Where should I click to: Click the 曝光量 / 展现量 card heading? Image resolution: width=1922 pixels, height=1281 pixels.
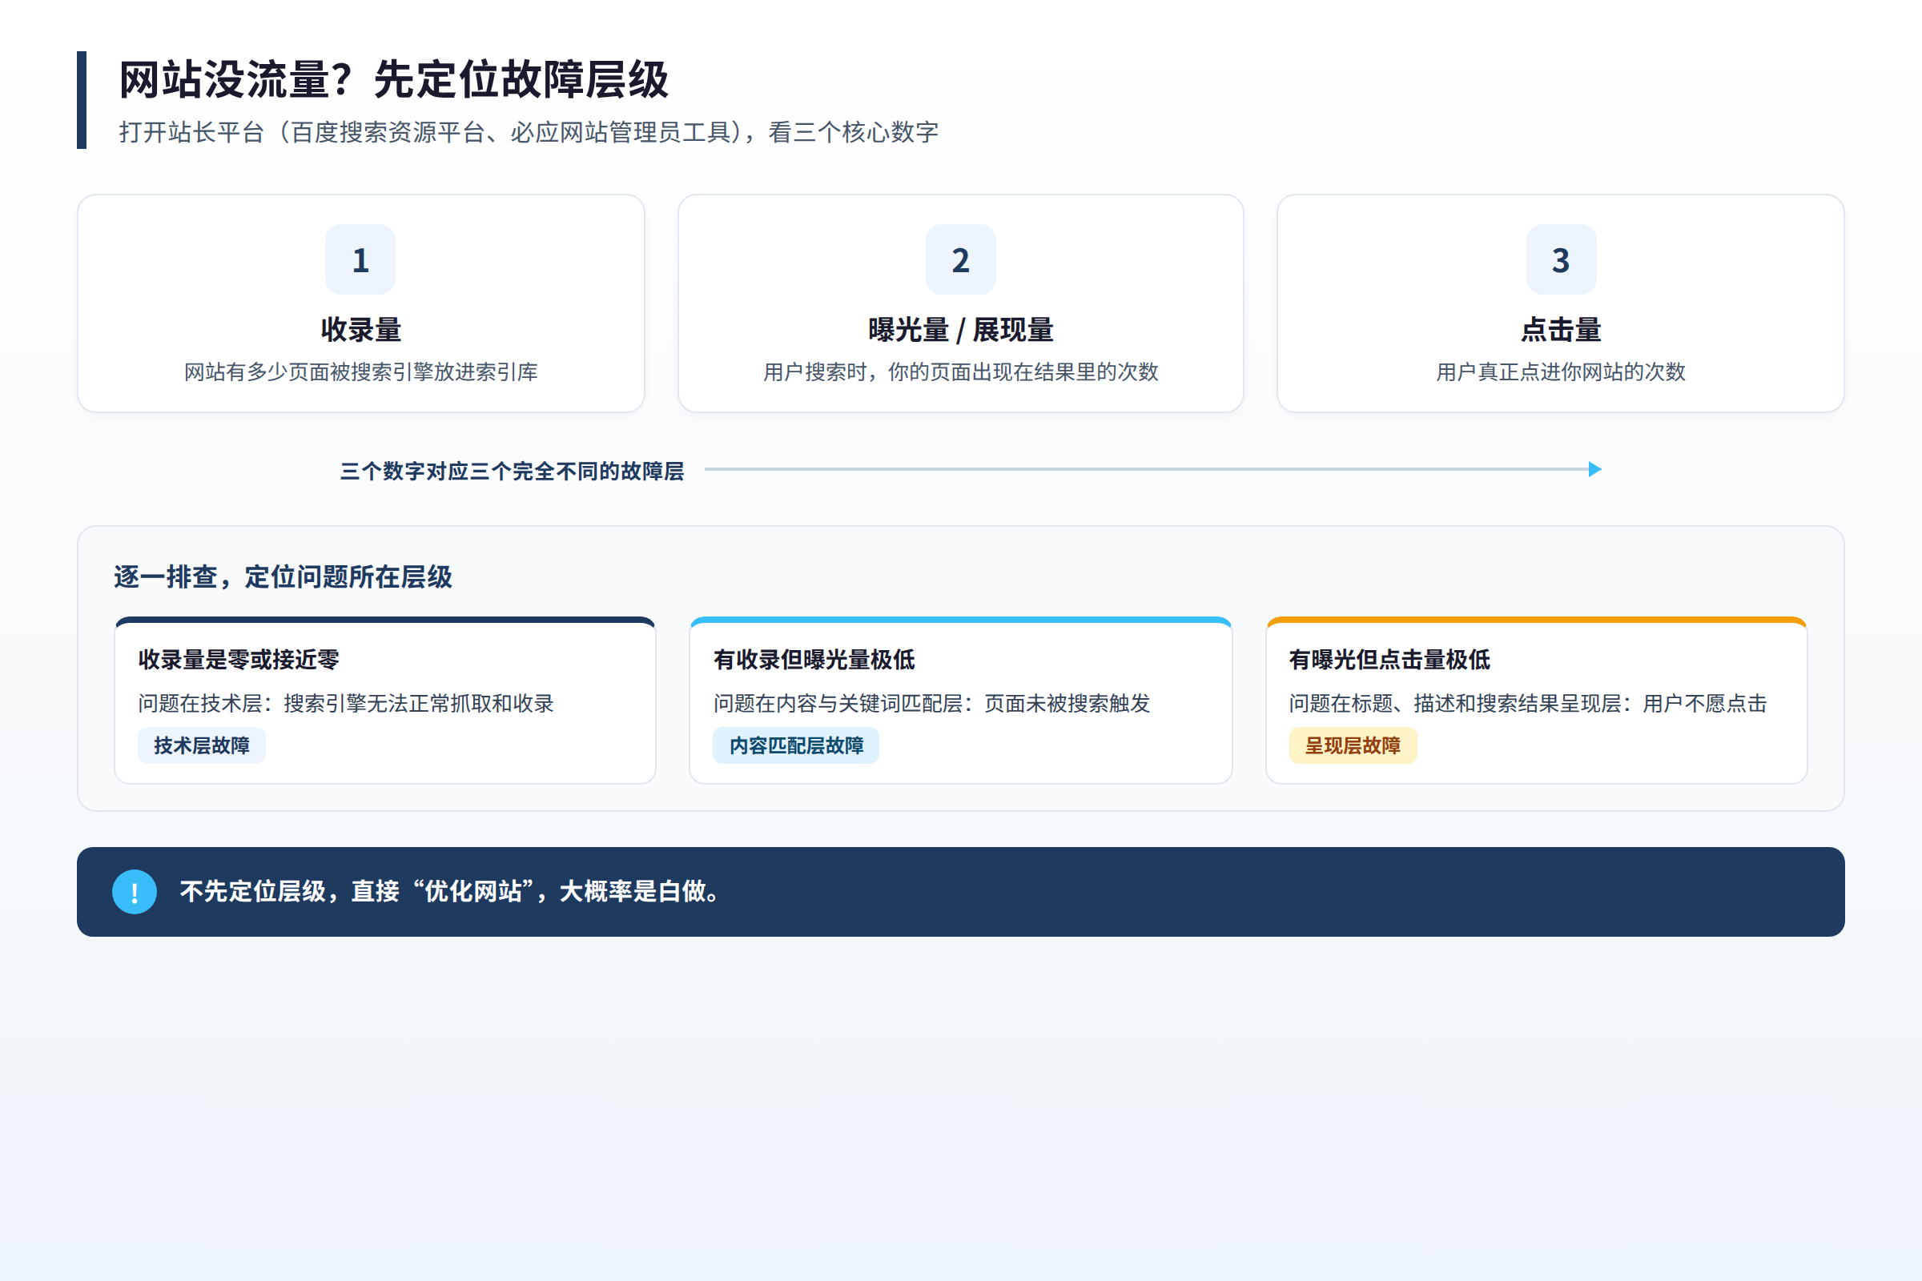(x=960, y=330)
